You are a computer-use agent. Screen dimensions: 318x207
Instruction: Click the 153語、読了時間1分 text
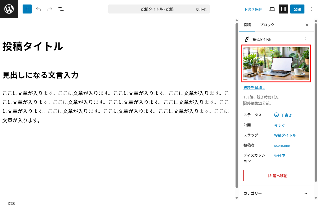pyautogui.click(x=261, y=97)
